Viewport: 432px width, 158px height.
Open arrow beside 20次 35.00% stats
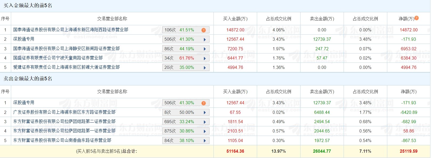pos(205,68)
